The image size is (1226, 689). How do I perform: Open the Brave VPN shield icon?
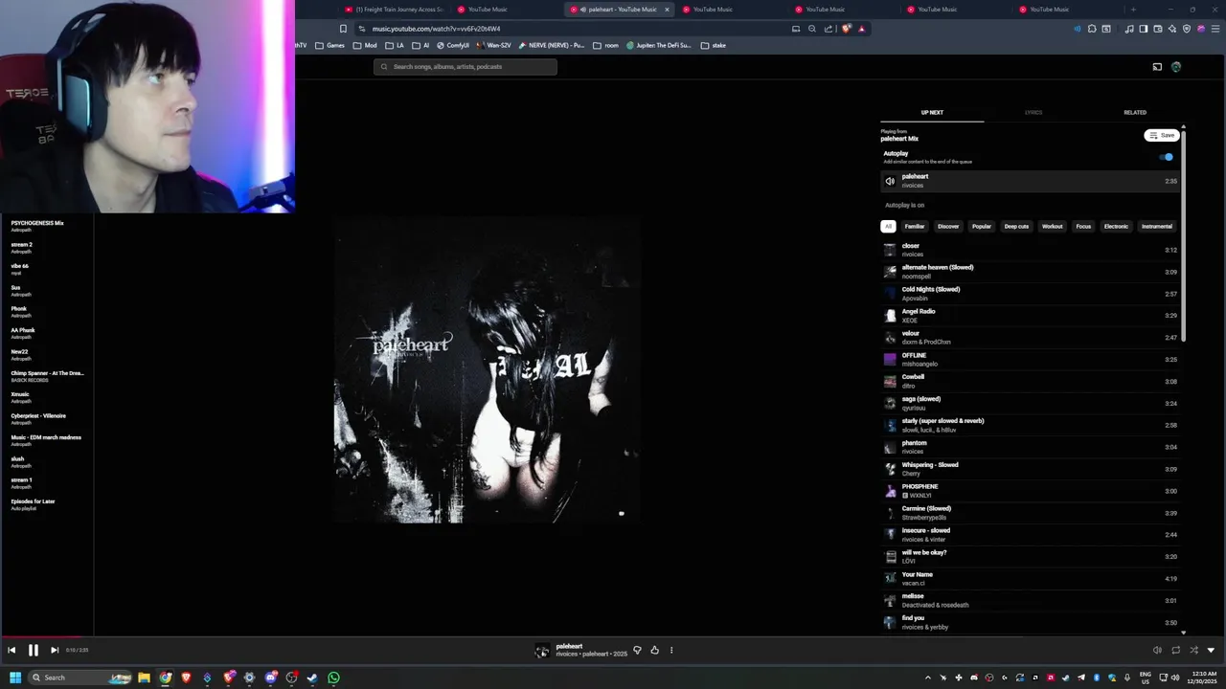pyautogui.click(x=1187, y=29)
